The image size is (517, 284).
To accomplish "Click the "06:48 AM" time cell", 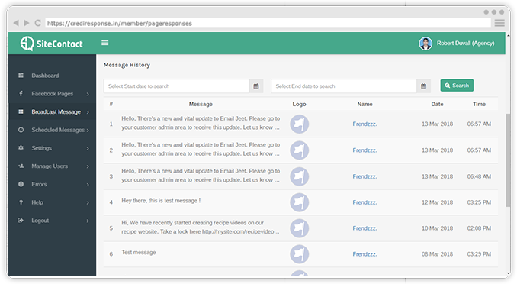I will point(479,176).
